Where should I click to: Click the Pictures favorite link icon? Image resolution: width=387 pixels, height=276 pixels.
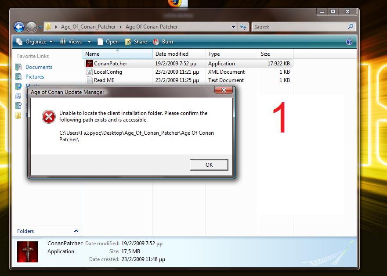(18, 77)
